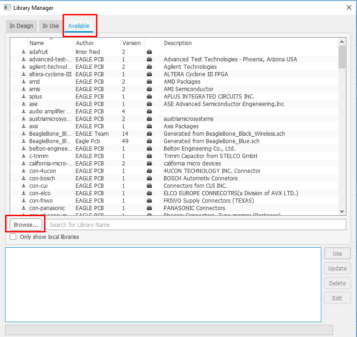This screenshot has width=357, height=337.
Task: Click the library description preview pane
Action: (x=163, y=285)
